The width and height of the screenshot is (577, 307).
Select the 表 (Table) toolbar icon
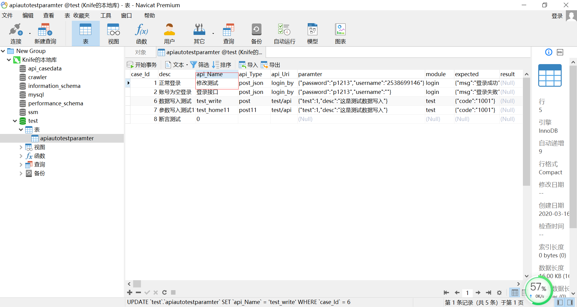tap(86, 33)
